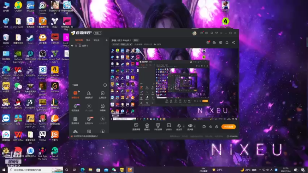Open the room manager assistant tool
The height and width of the screenshot is (173, 308).
point(89,95)
